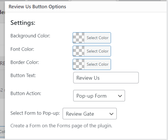This screenshot has height=140, width=168.
Task: Click the Create a Form help text
Action: tap(61, 126)
